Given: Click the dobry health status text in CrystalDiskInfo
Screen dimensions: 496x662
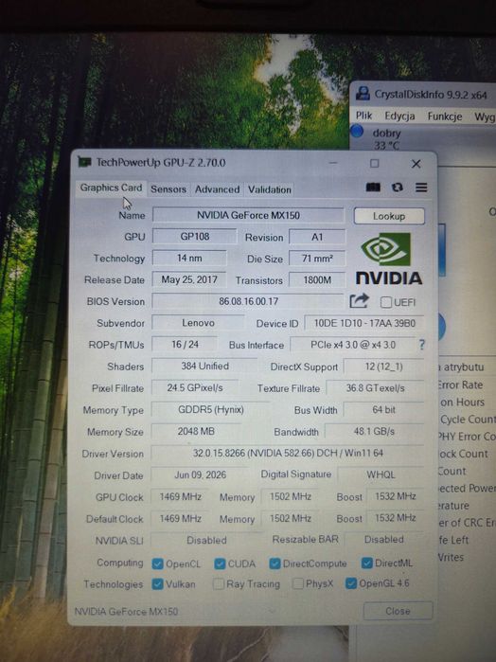Looking at the screenshot, I should click(x=386, y=133).
